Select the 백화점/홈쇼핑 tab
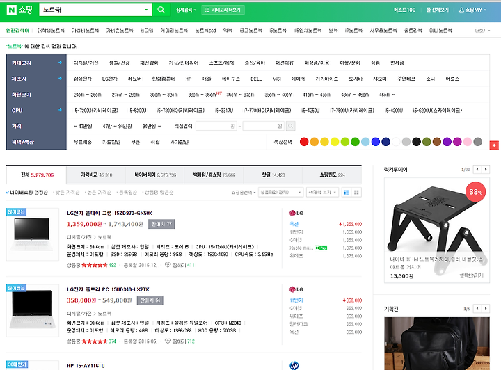The height and width of the screenshot is (370, 501). [214, 175]
